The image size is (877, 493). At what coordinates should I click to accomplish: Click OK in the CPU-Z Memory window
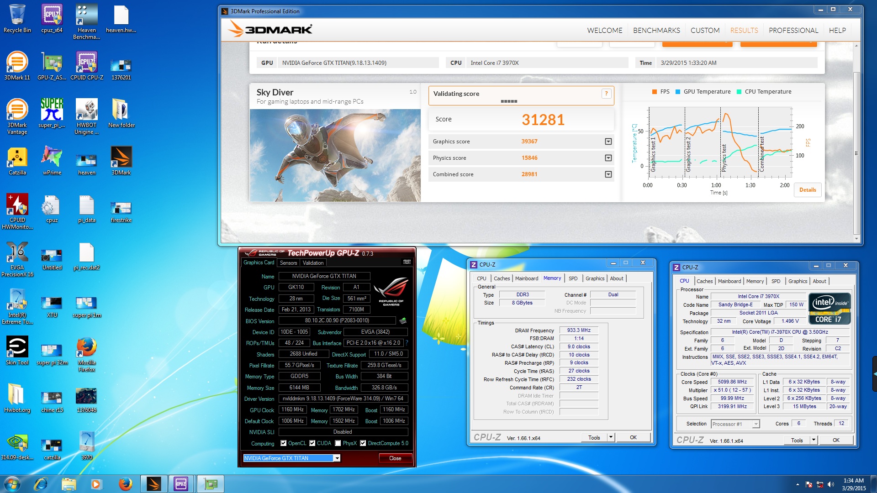[x=633, y=437]
